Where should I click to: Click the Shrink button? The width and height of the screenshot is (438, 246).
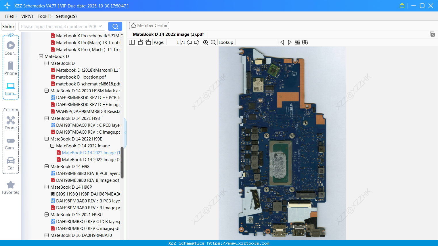(x=9, y=26)
